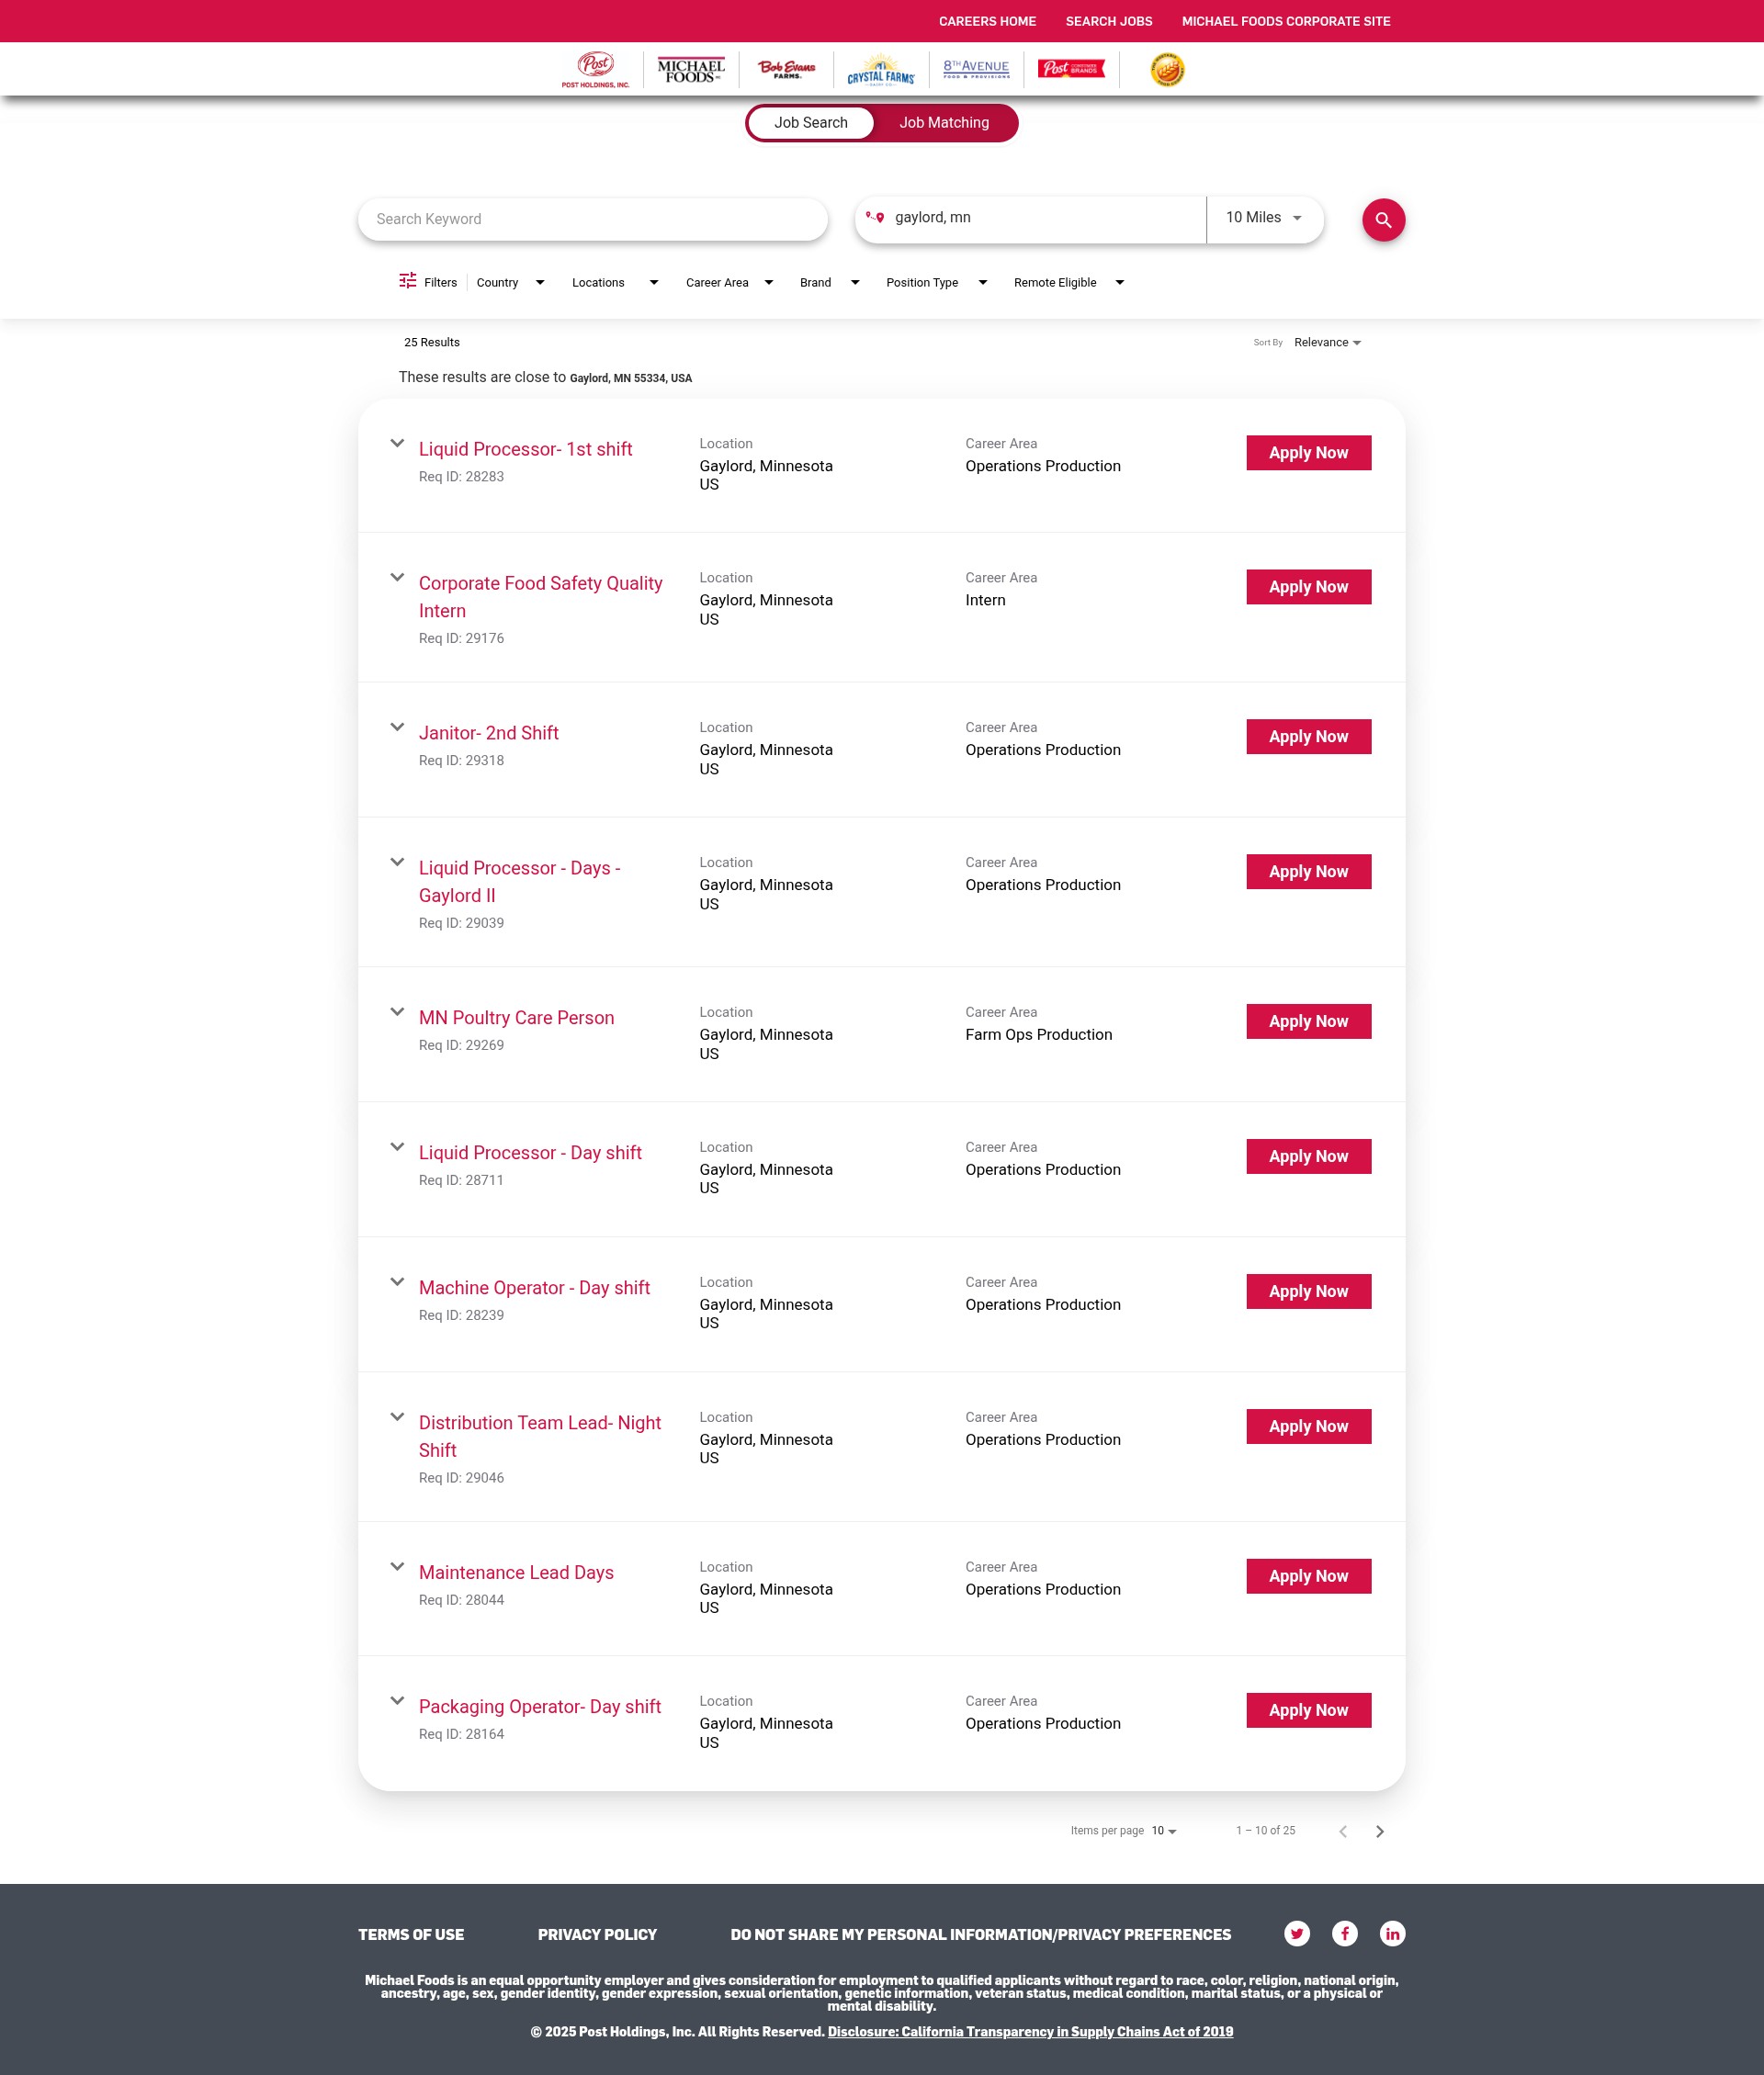Expand Liquid Processor- 1st shift details
Image resolution: width=1764 pixels, height=2075 pixels.
click(x=397, y=443)
